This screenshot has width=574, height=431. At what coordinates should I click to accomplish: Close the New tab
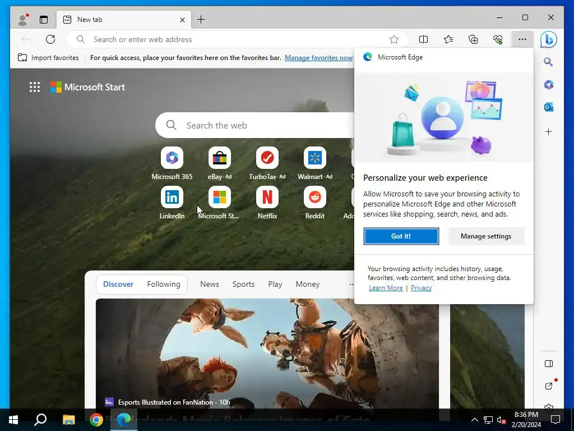click(182, 20)
